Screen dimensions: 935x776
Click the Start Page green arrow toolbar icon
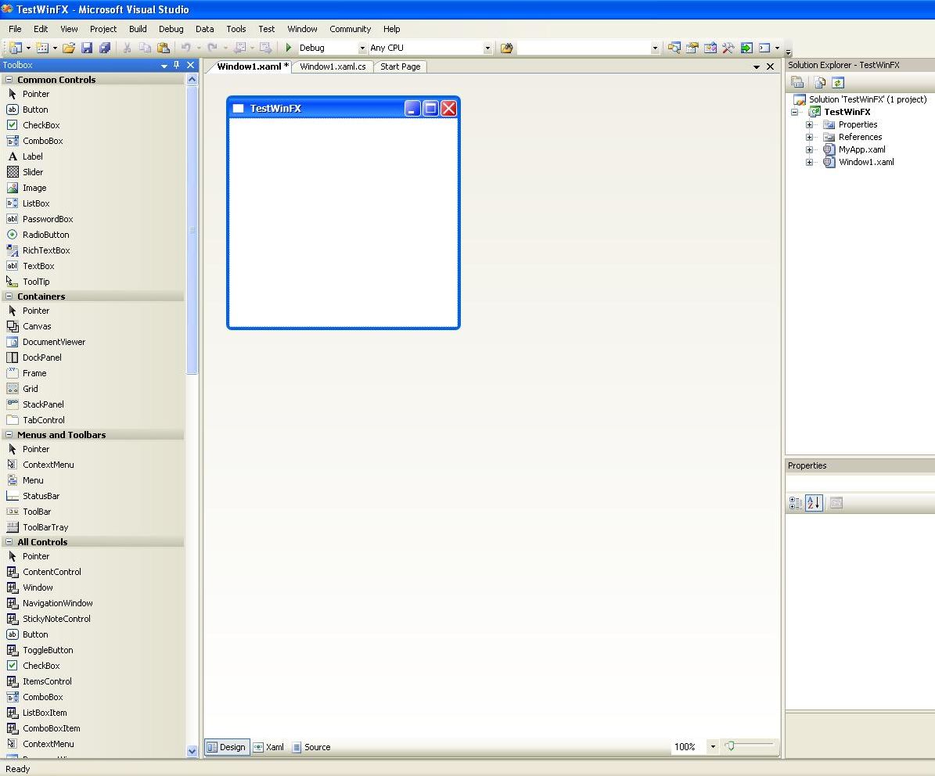pyautogui.click(x=746, y=48)
